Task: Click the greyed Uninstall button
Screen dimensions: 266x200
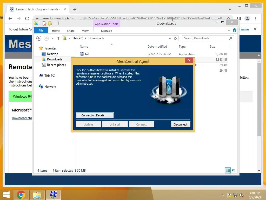Action: 115,124
